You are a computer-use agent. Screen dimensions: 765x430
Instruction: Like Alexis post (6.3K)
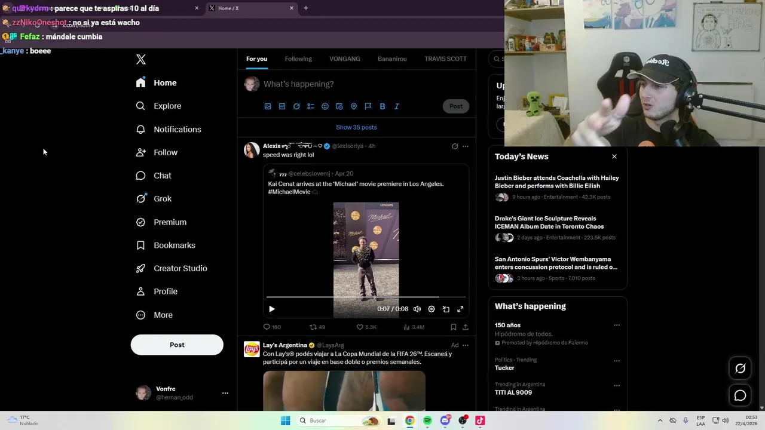click(366, 327)
